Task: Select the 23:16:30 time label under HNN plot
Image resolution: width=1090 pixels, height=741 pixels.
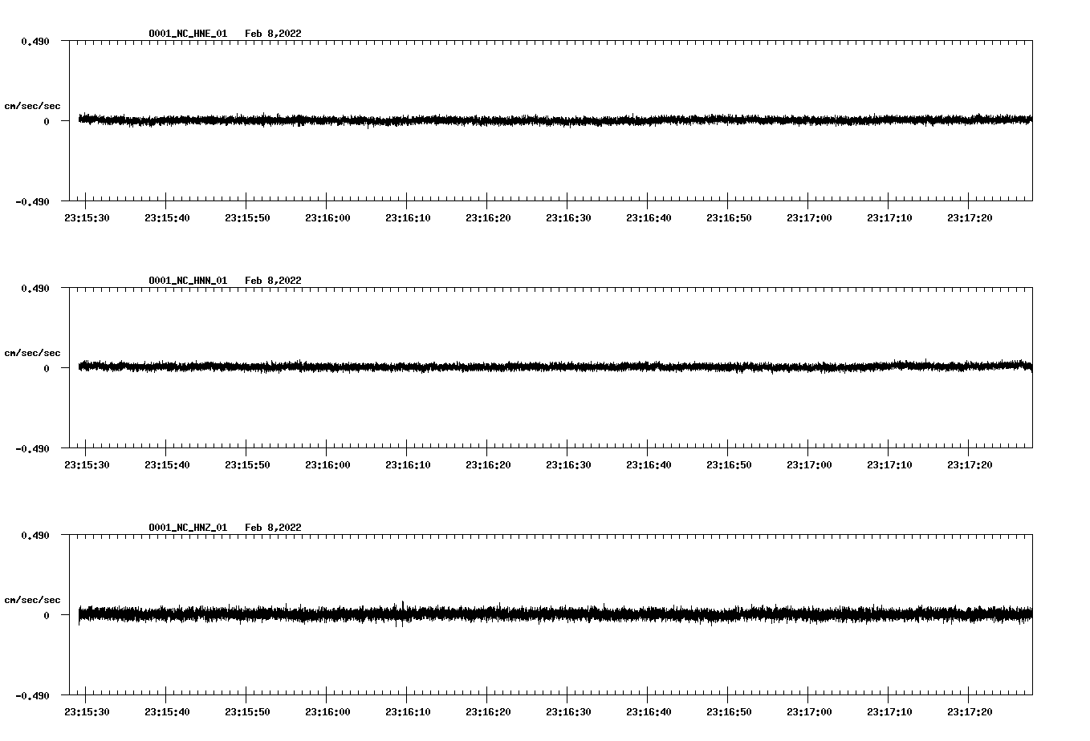Action: click(568, 465)
